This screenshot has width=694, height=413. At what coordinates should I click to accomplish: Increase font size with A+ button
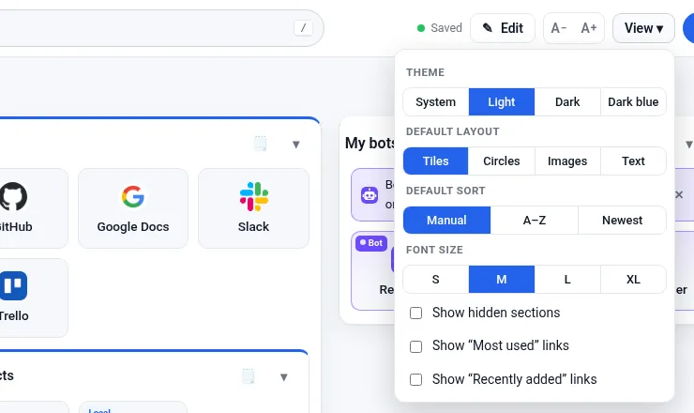(589, 28)
